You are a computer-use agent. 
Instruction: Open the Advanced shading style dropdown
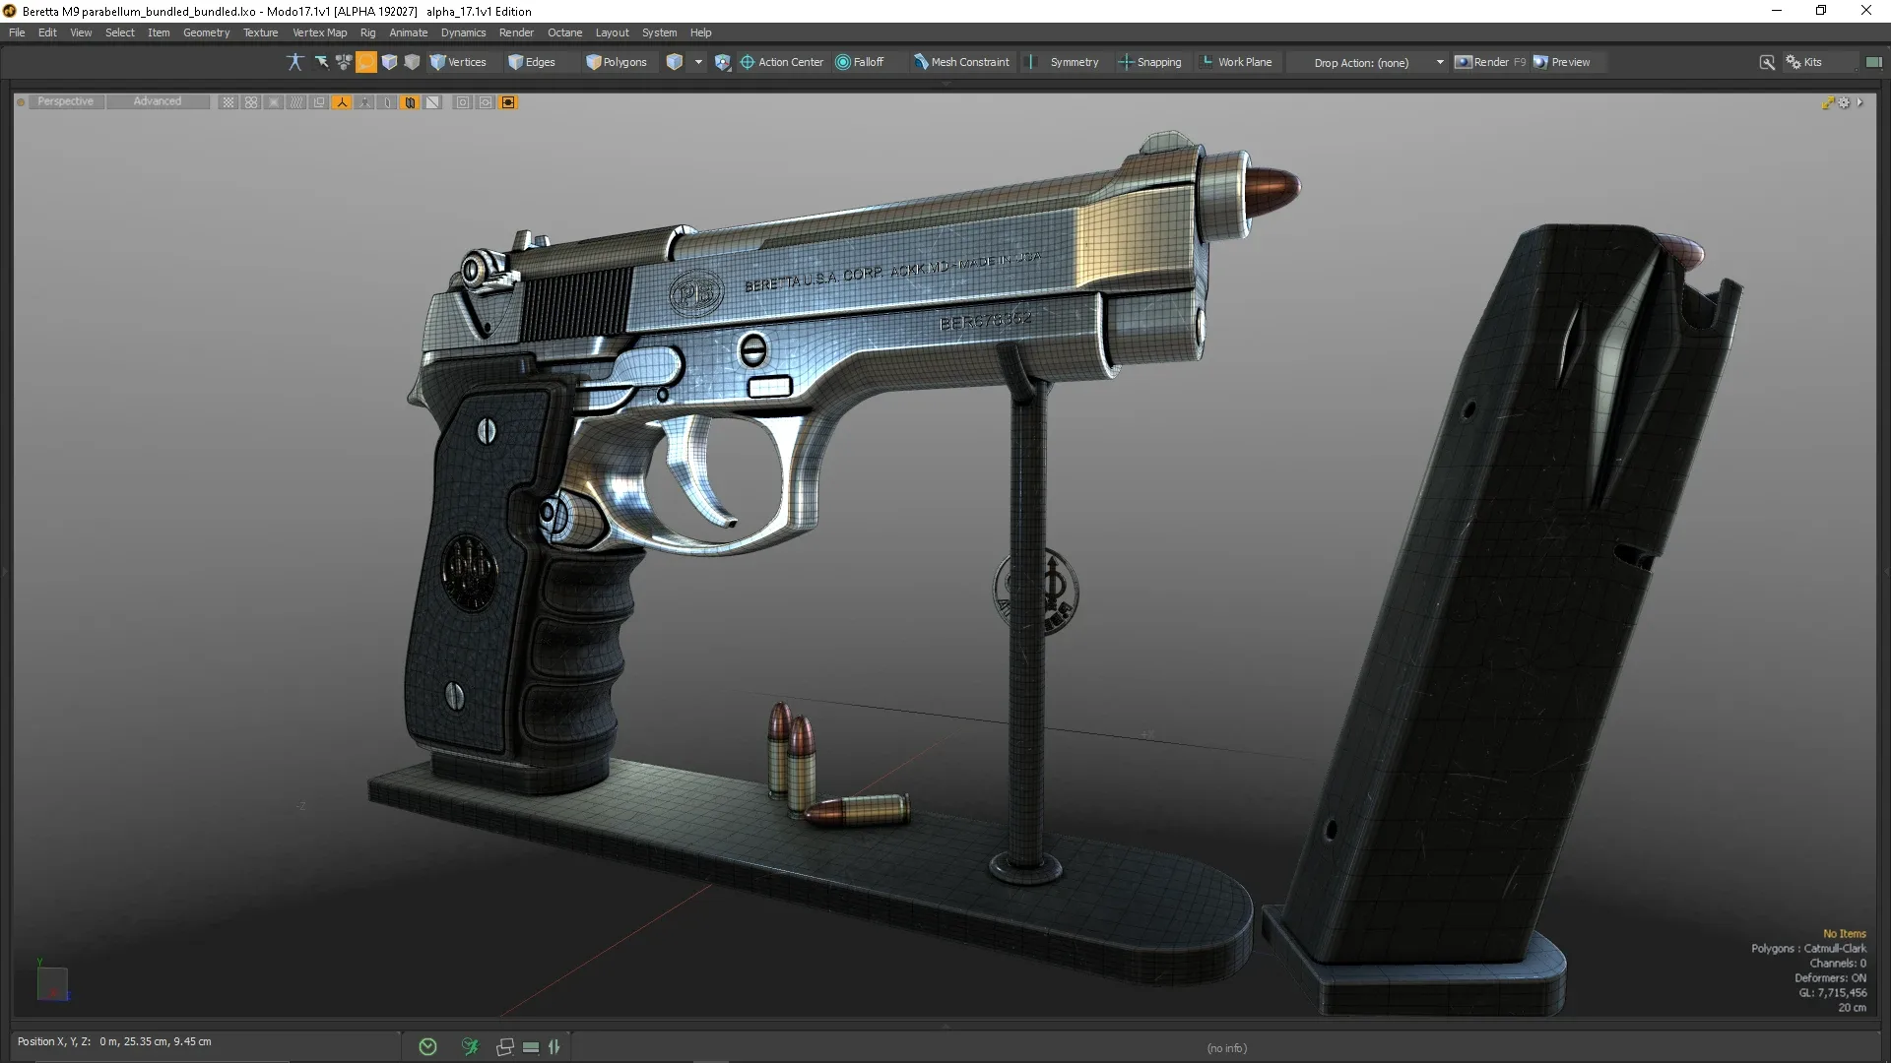coord(158,101)
